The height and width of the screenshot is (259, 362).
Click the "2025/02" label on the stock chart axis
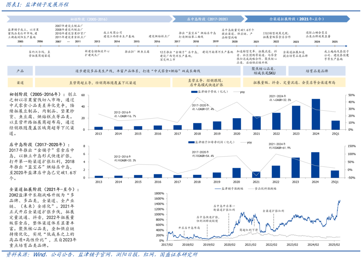pyautogui.click(x=334, y=245)
